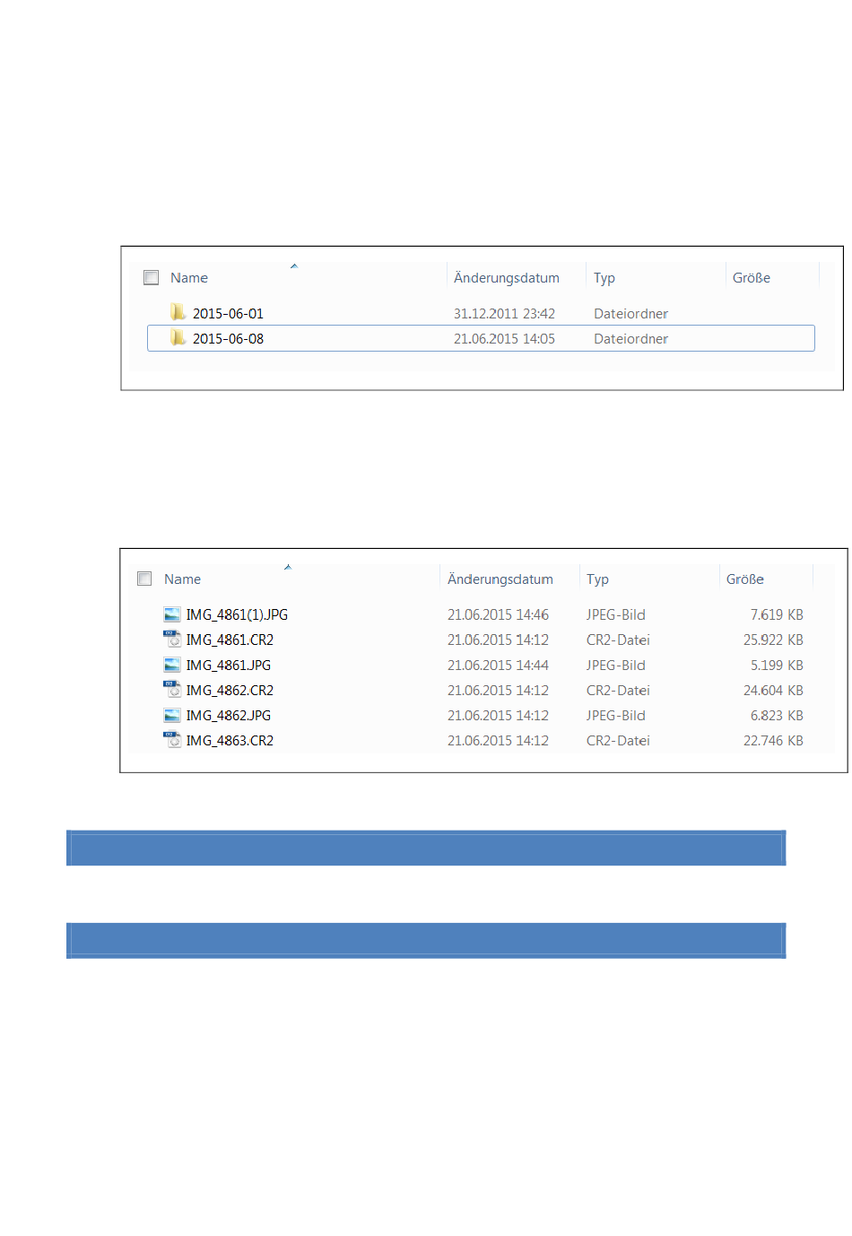Image resolution: width=852 pixels, height=1236 pixels.
Task: Click the size value 24.604 KB
Action: pos(773,690)
